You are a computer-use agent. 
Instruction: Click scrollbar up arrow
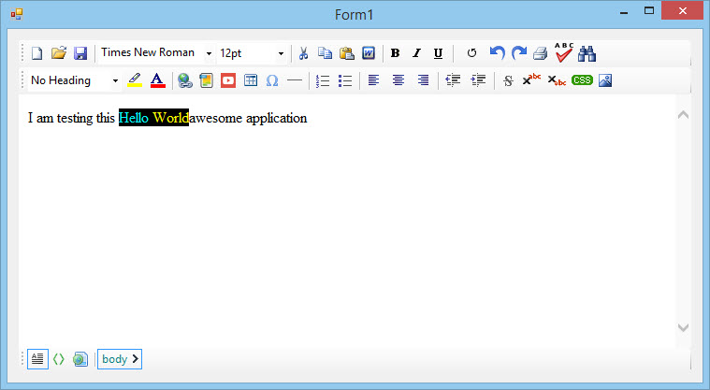click(x=683, y=115)
